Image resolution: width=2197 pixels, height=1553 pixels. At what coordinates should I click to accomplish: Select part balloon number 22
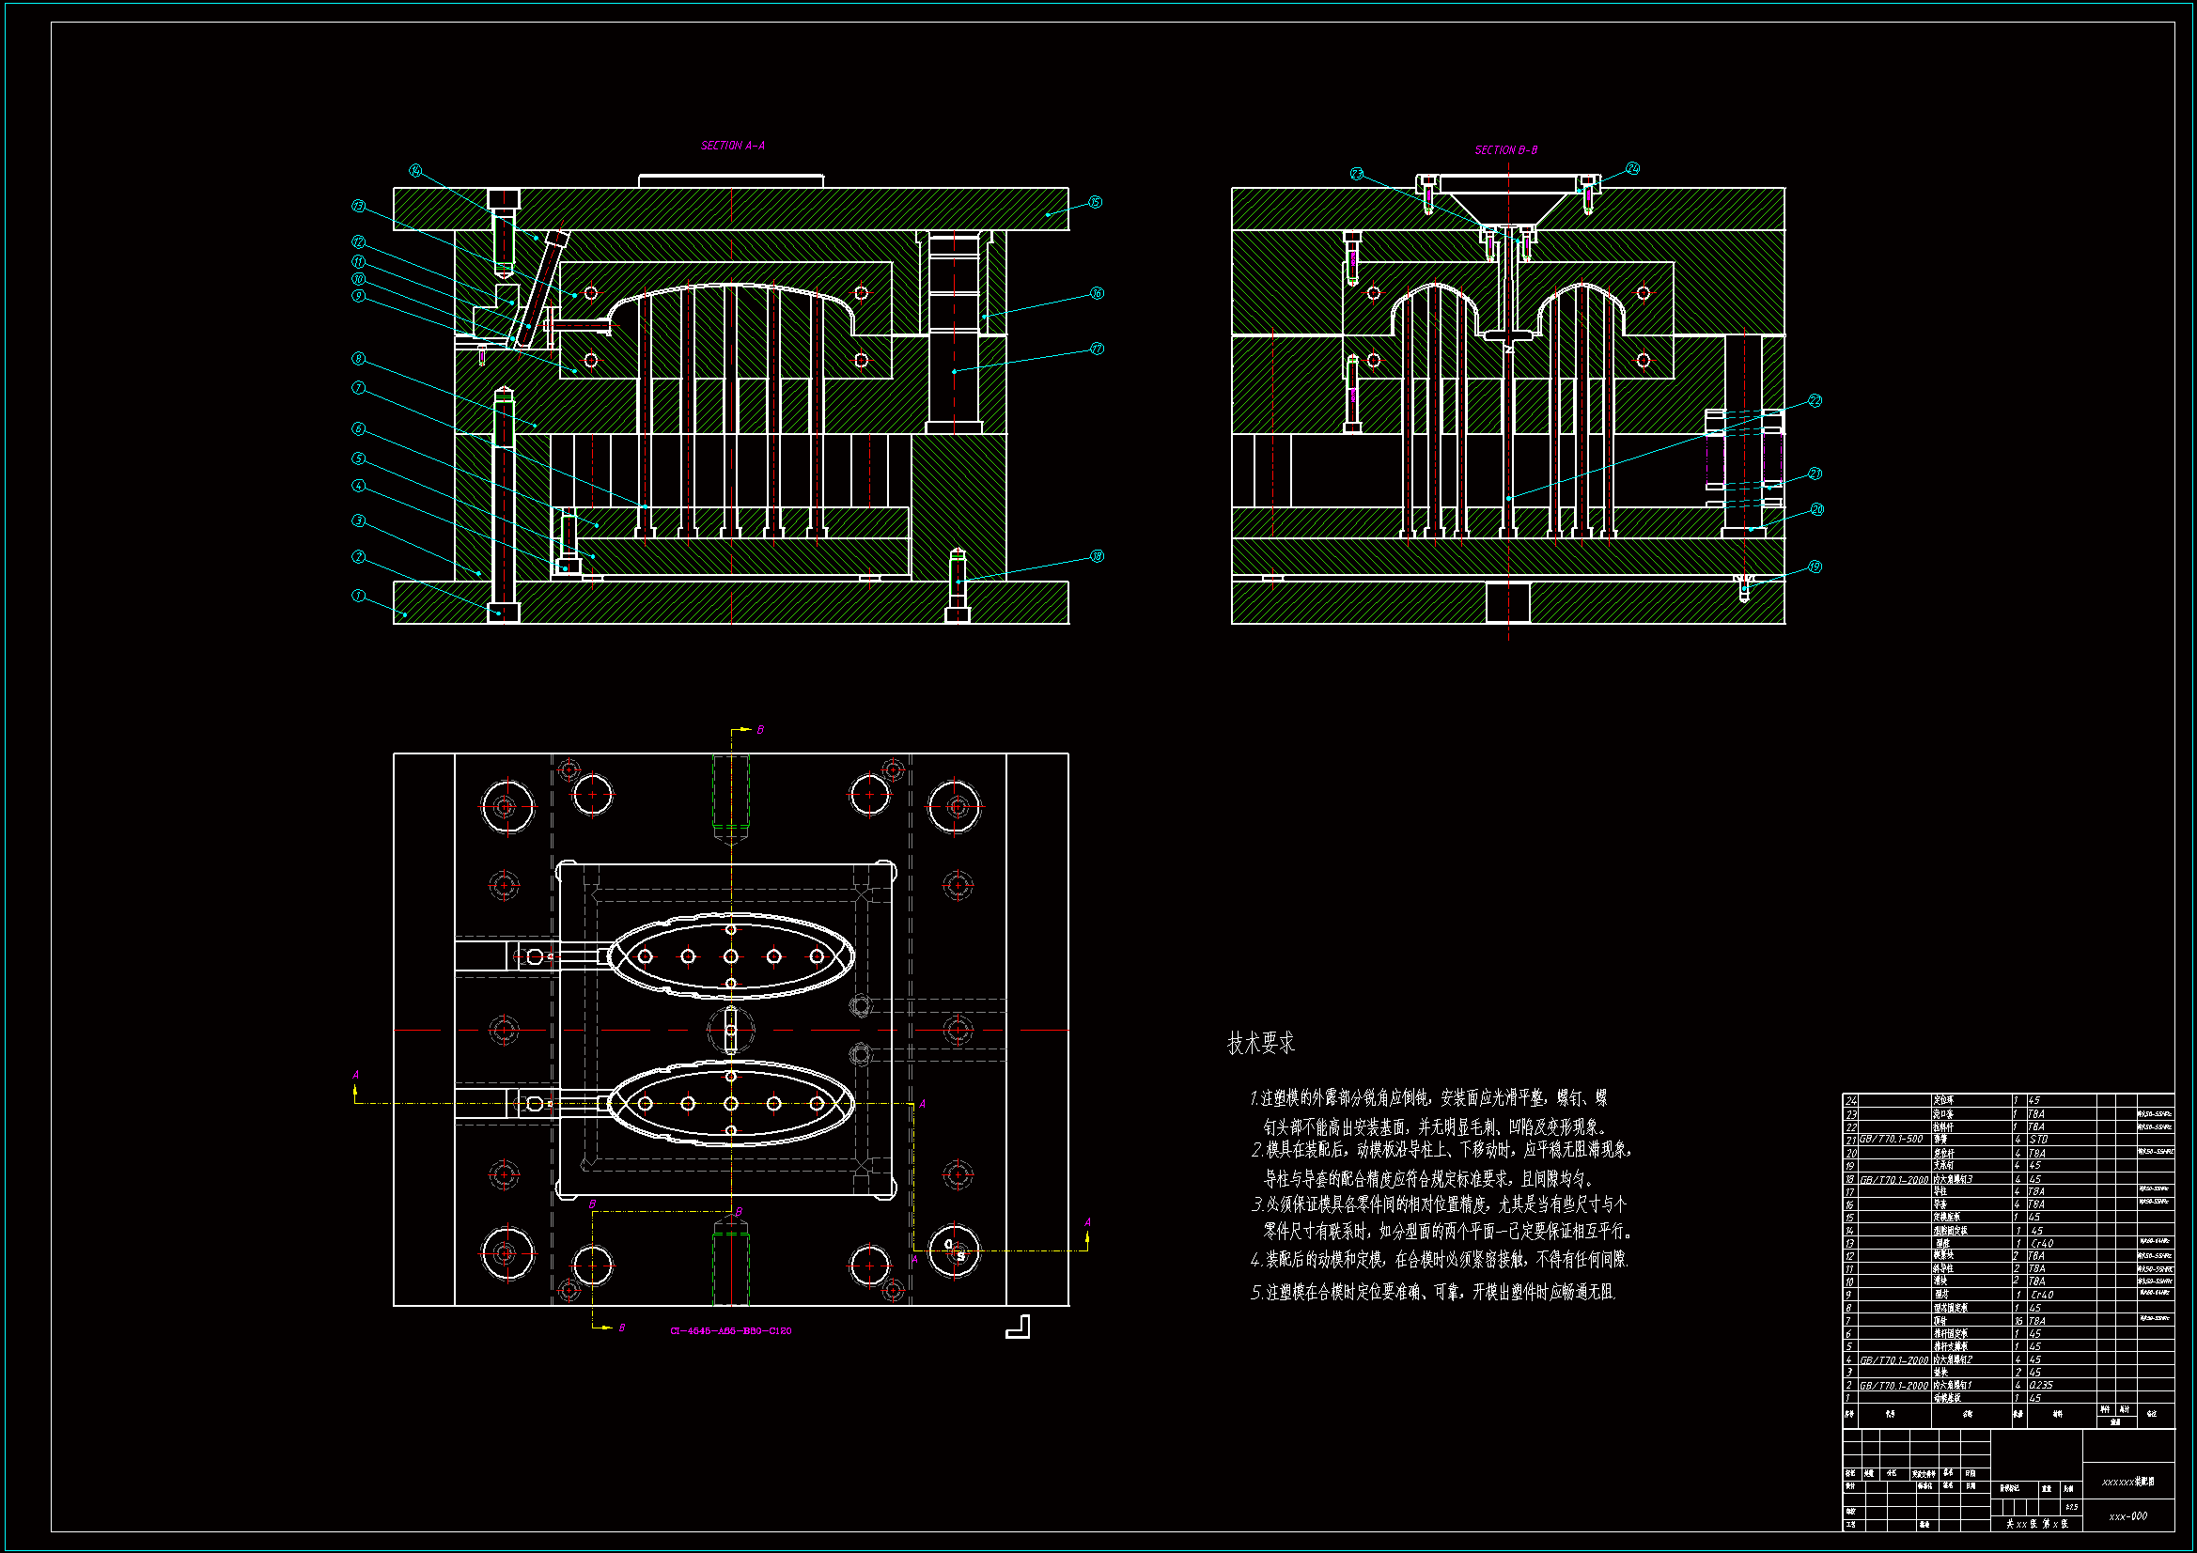tap(1815, 400)
